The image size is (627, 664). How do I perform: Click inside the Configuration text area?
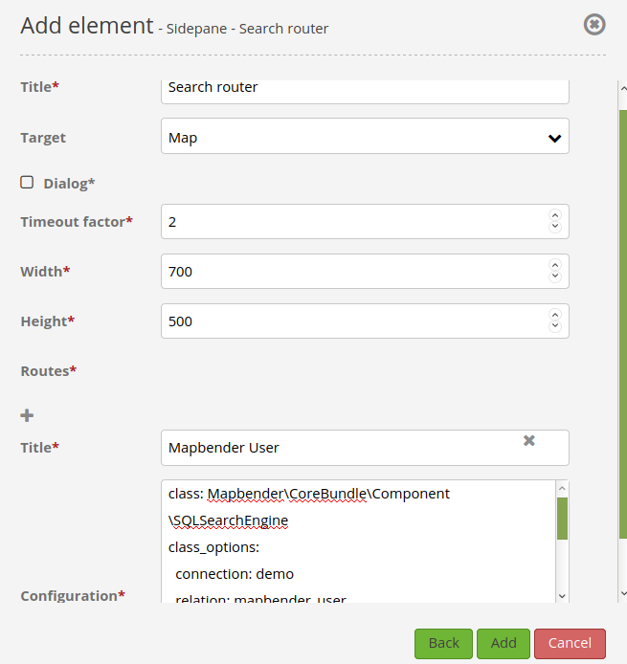354,545
